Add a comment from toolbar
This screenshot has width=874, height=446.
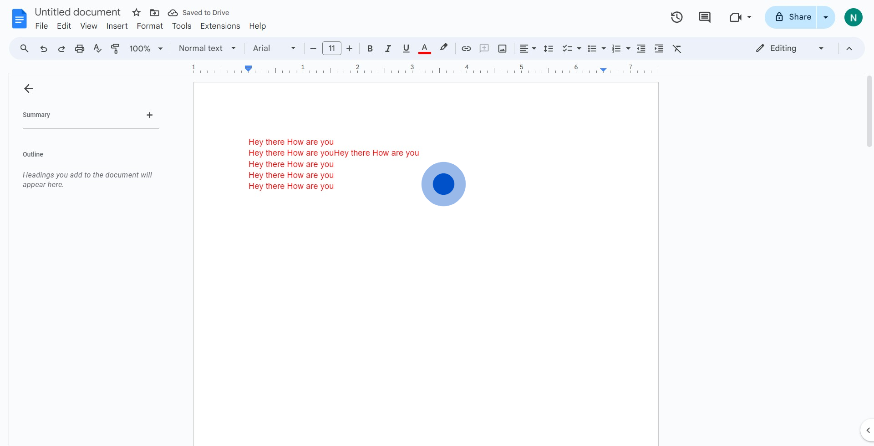coord(484,48)
